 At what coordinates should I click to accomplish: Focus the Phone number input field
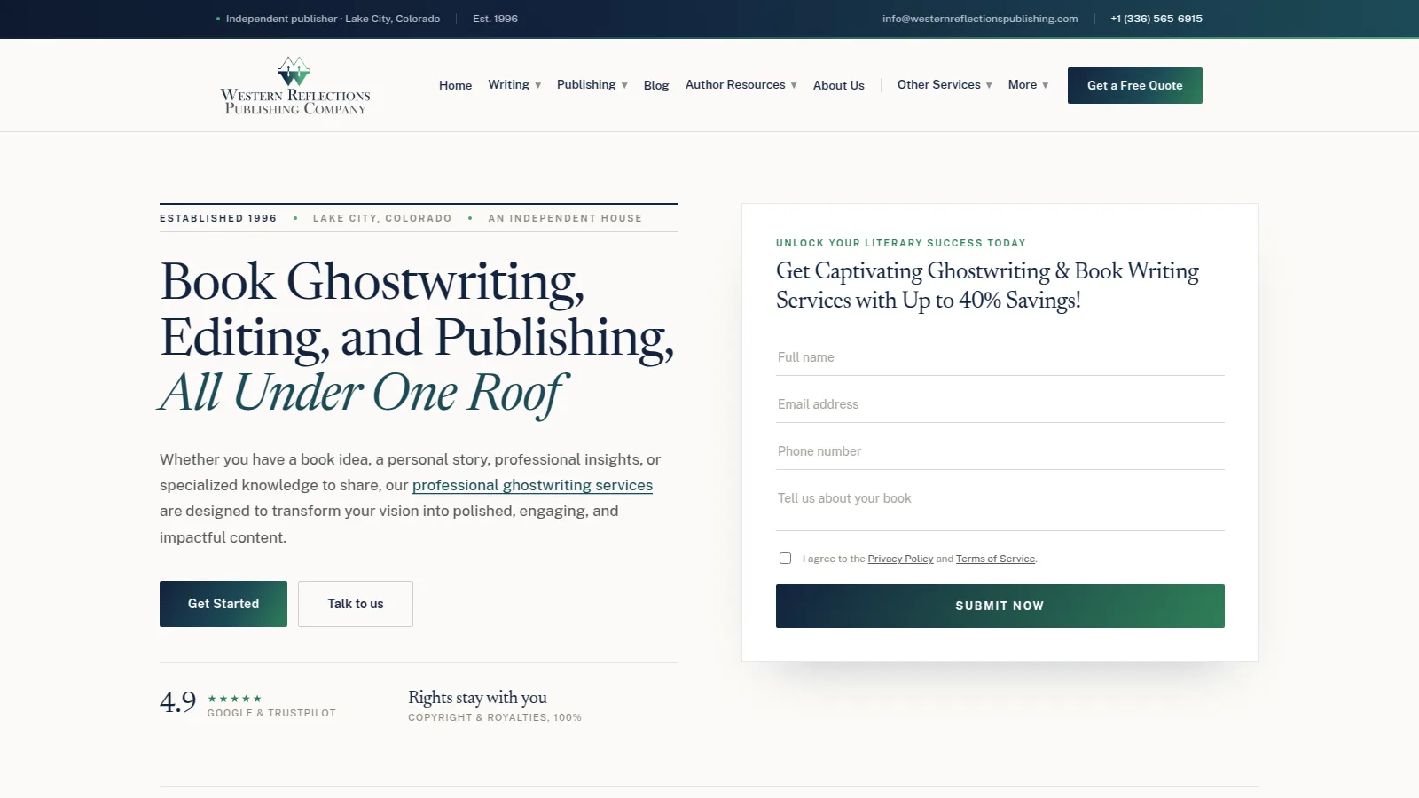[1000, 451]
